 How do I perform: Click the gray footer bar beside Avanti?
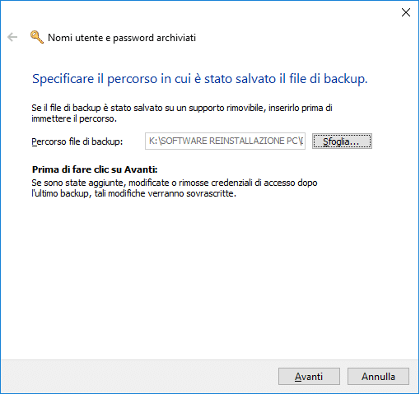pyautogui.click(x=138, y=376)
